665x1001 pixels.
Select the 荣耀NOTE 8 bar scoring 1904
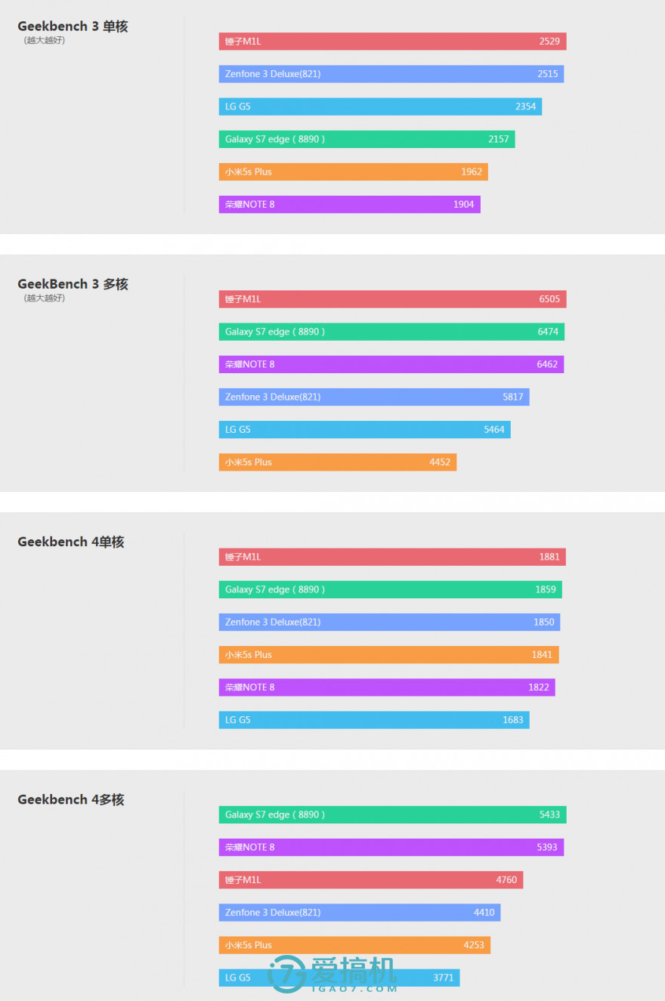pos(349,204)
